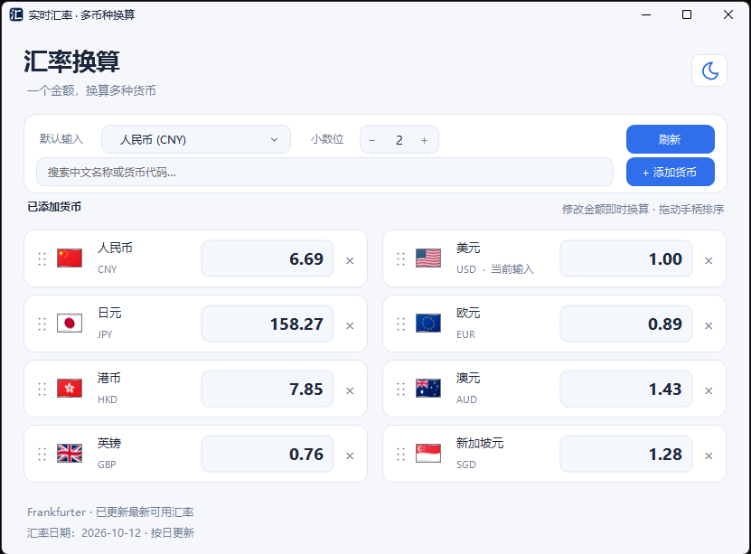This screenshot has width=751, height=554.
Task: Click the United Kingdom flag icon
Action: pyautogui.click(x=70, y=454)
